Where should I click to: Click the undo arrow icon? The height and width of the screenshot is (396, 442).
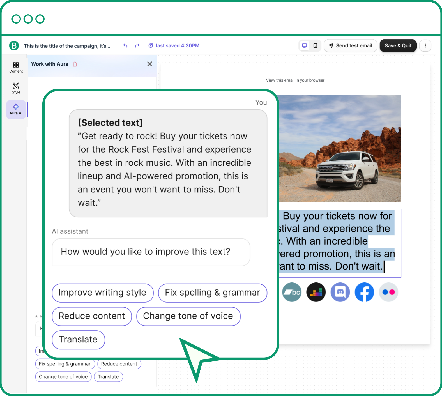coord(125,46)
